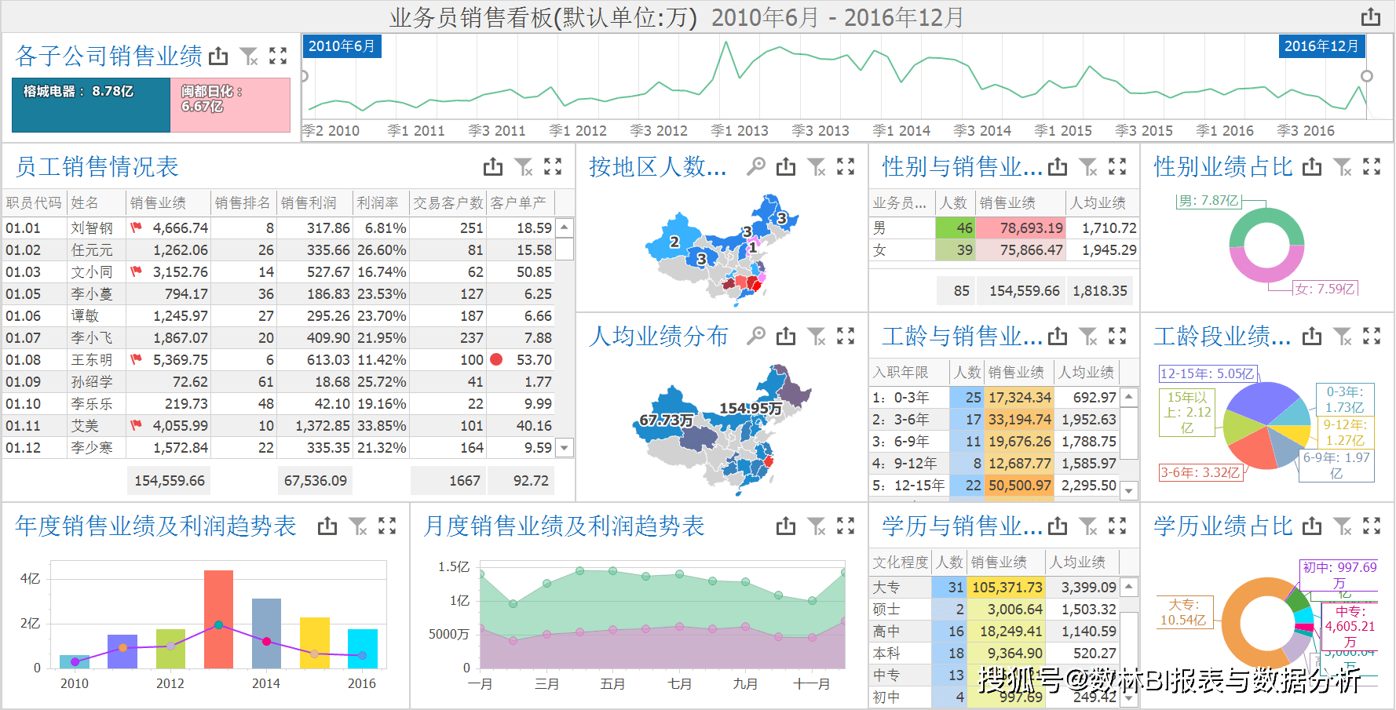Clear filter on 各子公司销售业绩 panel
The height and width of the screenshot is (710, 1396).
(x=249, y=56)
